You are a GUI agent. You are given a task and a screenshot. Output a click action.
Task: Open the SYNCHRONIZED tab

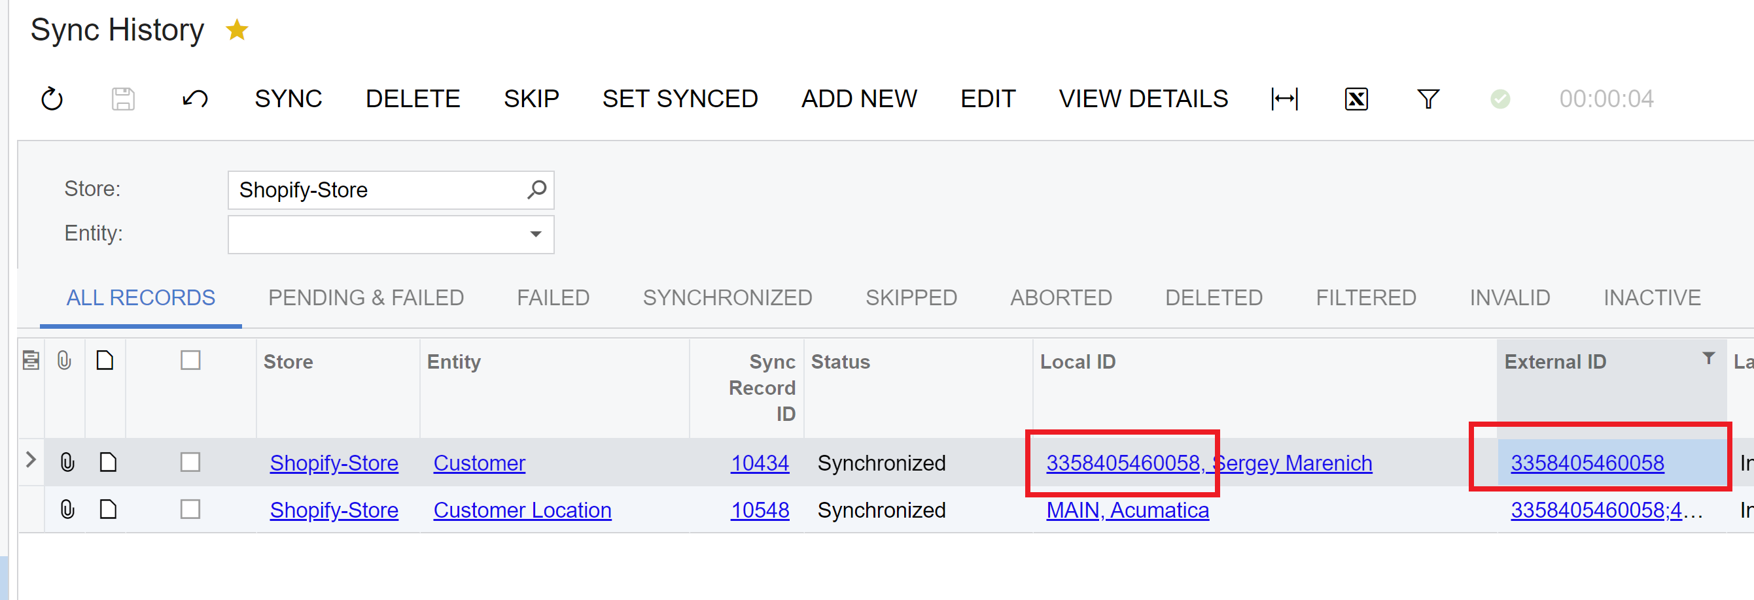(728, 298)
